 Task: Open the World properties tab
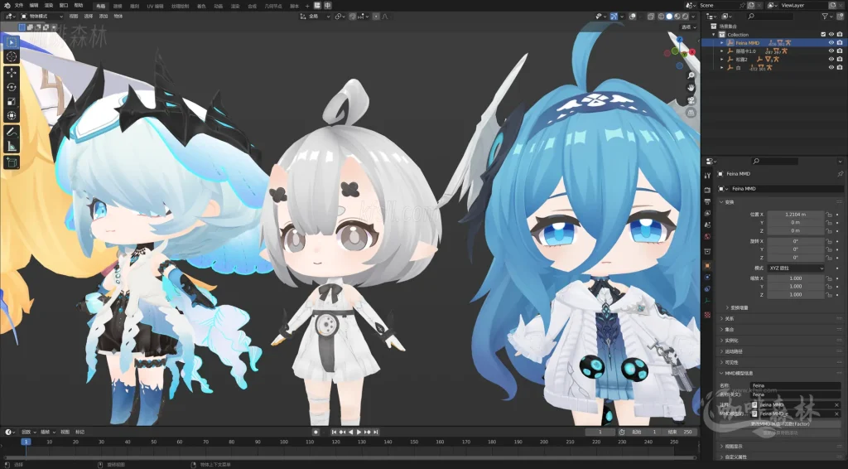707,236
